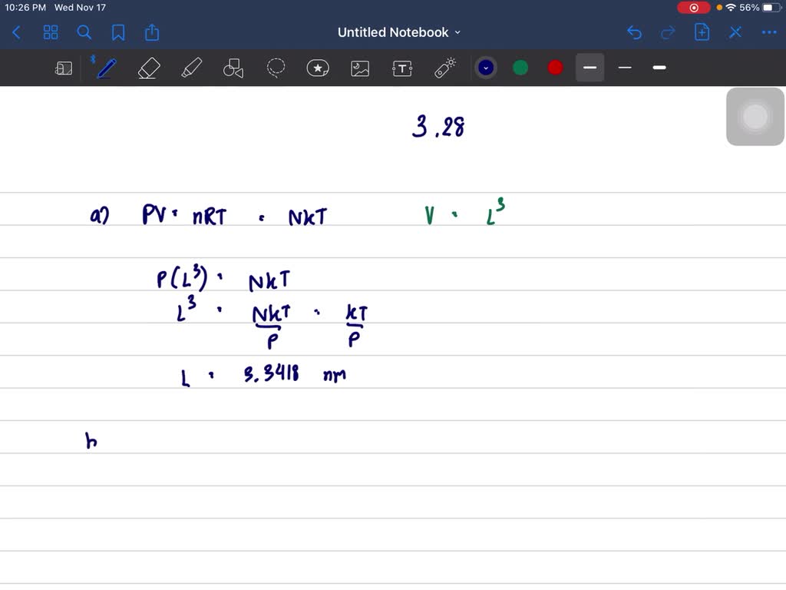
Task: Open the Untitled Notebook title menu
Action: (x=399, y=32)
